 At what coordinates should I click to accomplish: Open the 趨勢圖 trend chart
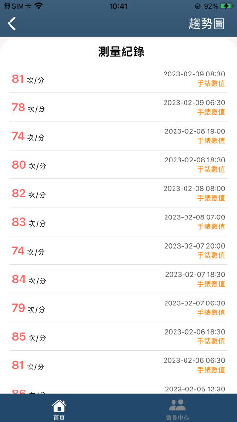pos(206,24)
